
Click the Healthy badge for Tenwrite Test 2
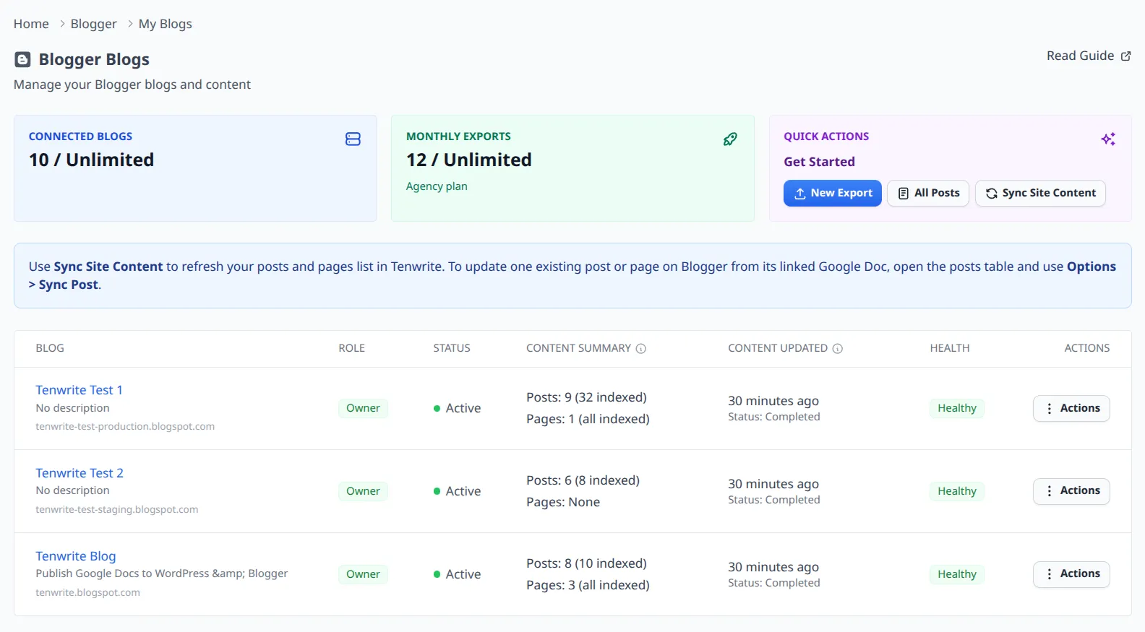pos(957,491)
